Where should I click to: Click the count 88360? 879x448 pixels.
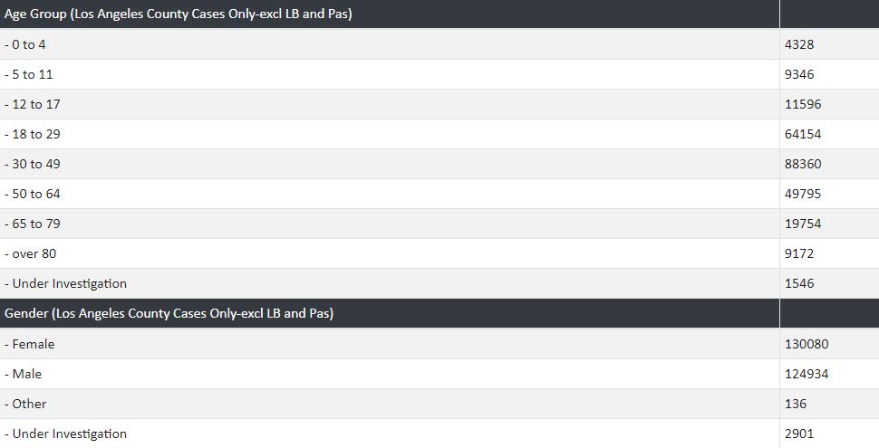point(803,164)
